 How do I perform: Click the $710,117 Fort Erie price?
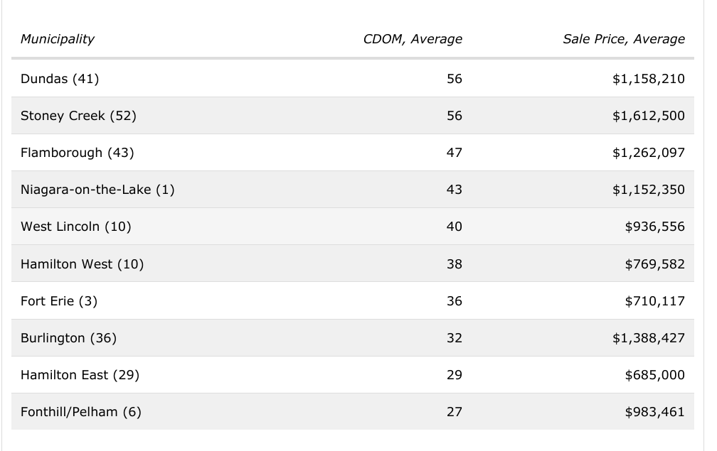(654, 301)
